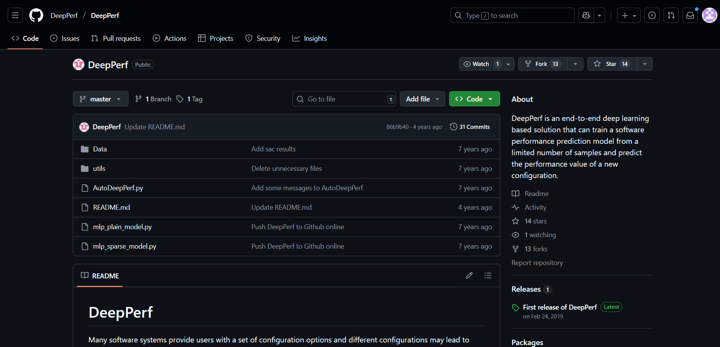Open the AutoDeepPerf.py file
This screenshot has width=720, height=347.
118,188
